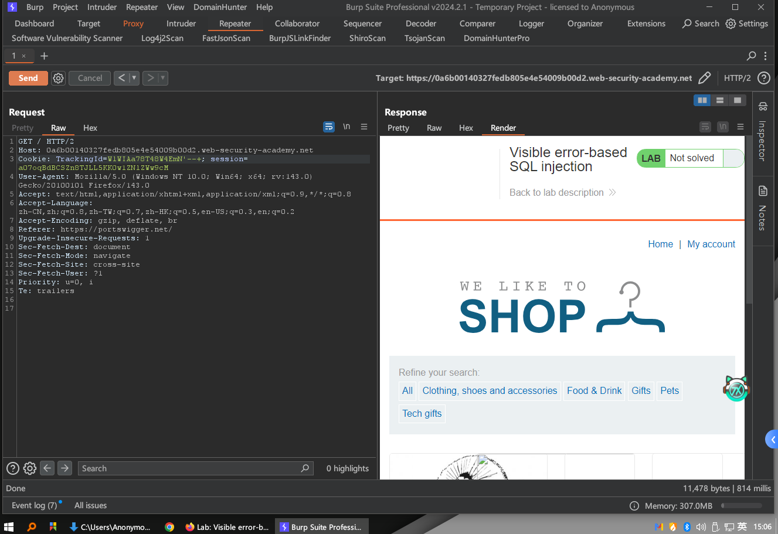Switch request view to Pretty

click(22, 128)
